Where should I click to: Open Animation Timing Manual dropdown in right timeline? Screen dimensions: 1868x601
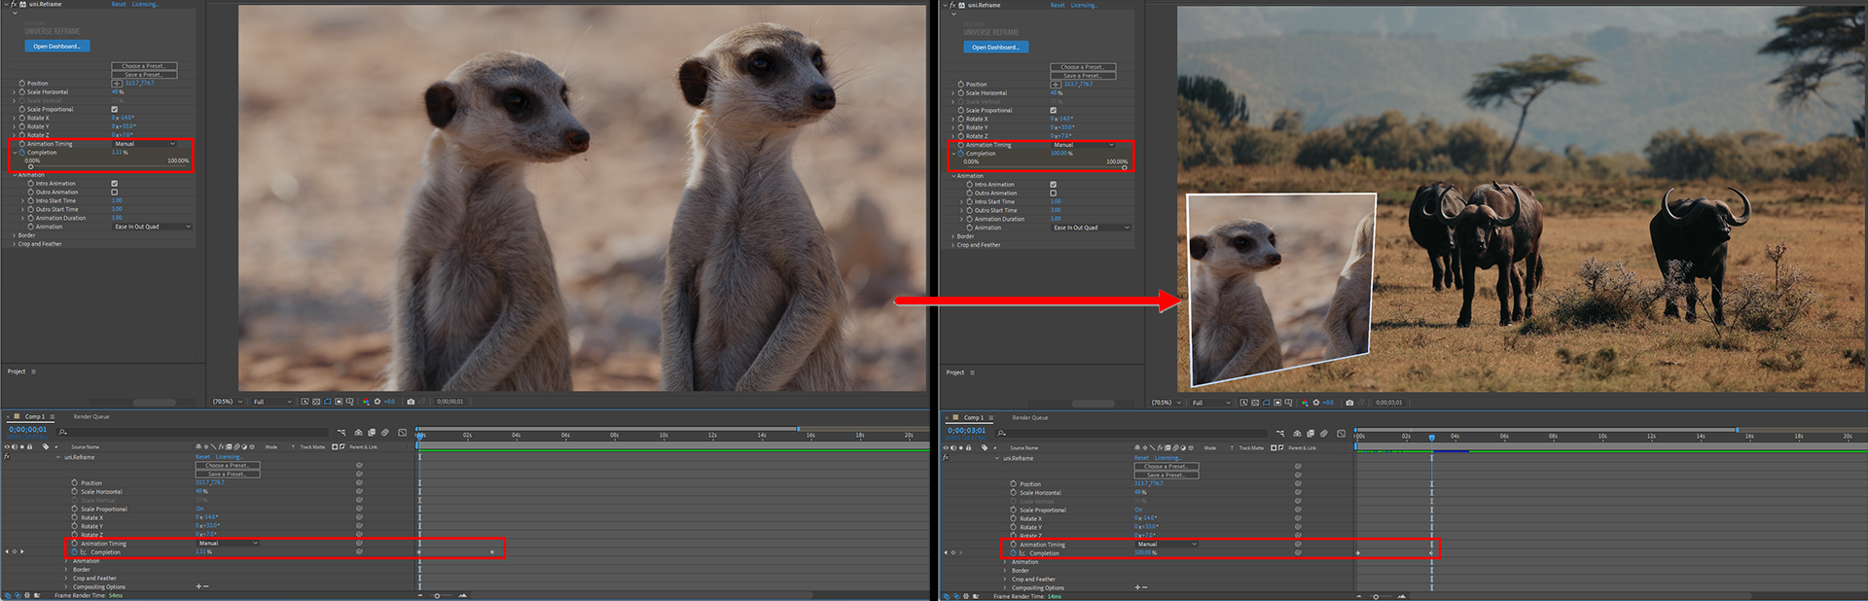click(1167, 545)
